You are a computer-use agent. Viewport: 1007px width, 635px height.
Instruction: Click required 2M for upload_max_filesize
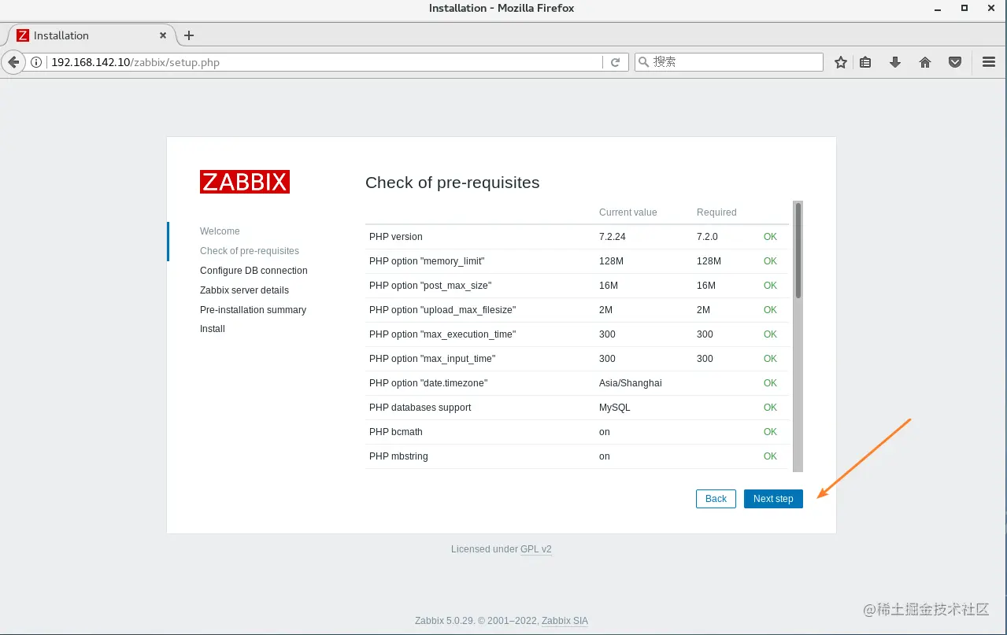point(703,310)
